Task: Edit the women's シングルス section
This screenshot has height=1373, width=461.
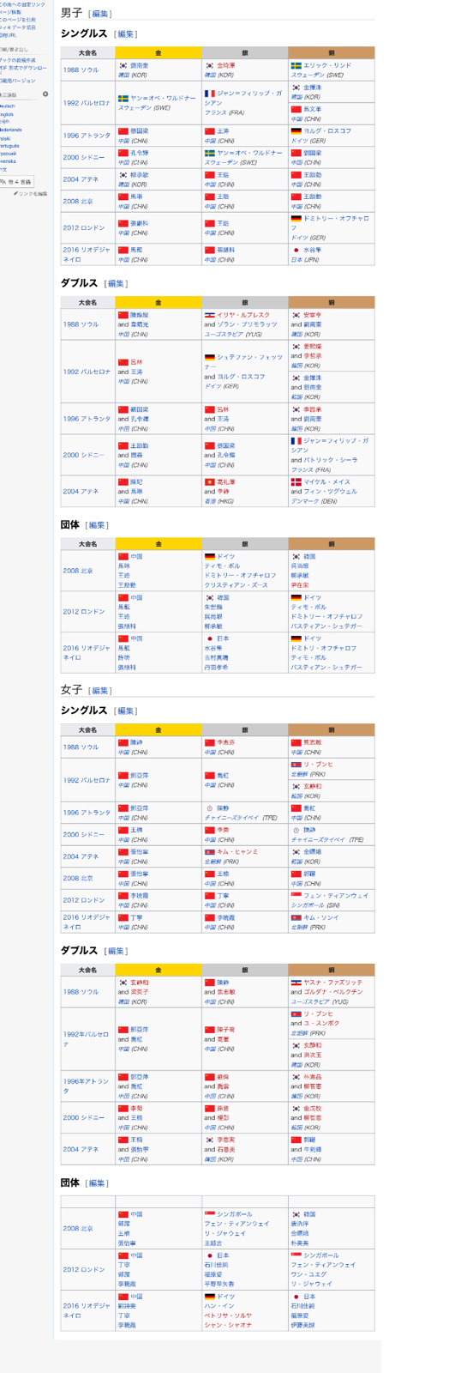Action: coord(127,711)
